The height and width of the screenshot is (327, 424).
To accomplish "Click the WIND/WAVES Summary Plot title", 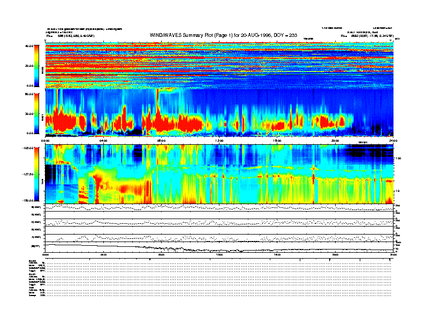I will coord(223,35).
